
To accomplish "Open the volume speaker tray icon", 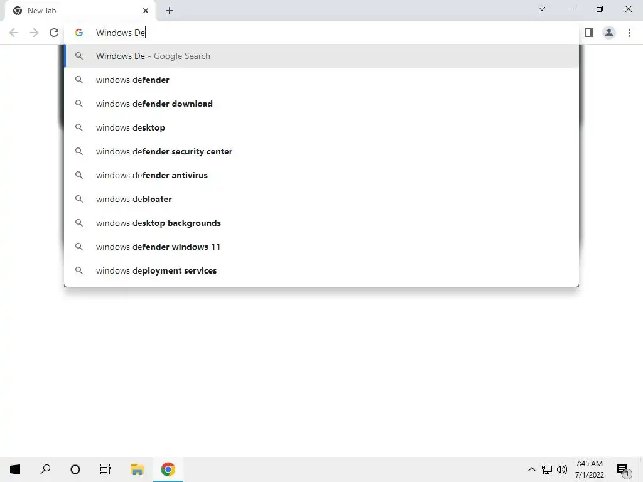I will pyautogui.click(x=562, y=469).
